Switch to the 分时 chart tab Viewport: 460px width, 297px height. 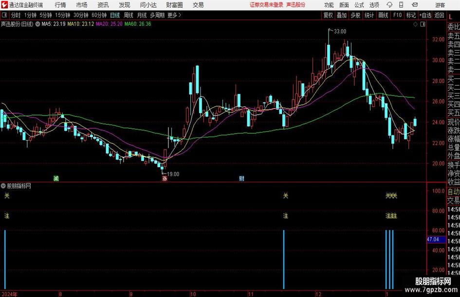(16, 15)
